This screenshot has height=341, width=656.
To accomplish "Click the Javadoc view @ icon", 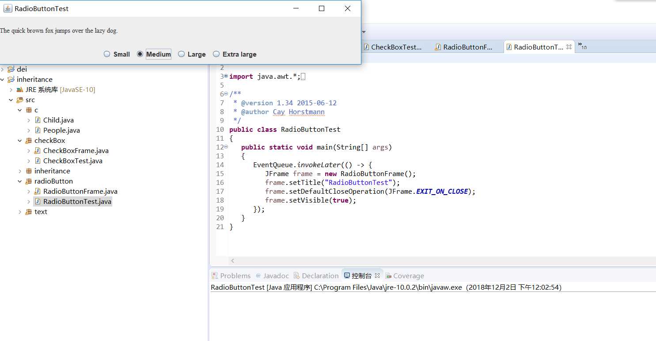I will point(258,276).
